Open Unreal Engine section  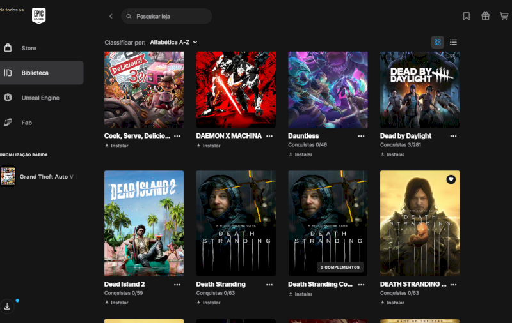pyautogui.click(x=42, y=98)
